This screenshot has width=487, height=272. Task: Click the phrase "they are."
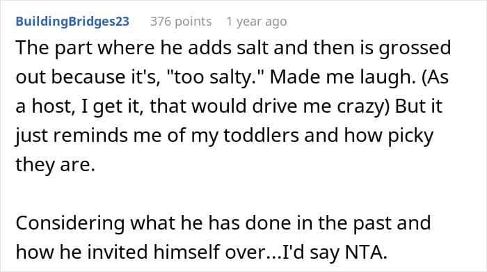[55, 165]
